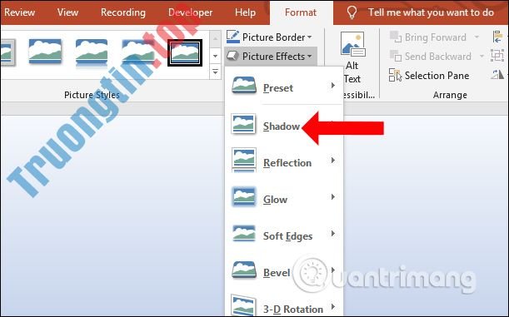
Task: Click the Preset menu picture icon
Action: click(x=244, y=86)
